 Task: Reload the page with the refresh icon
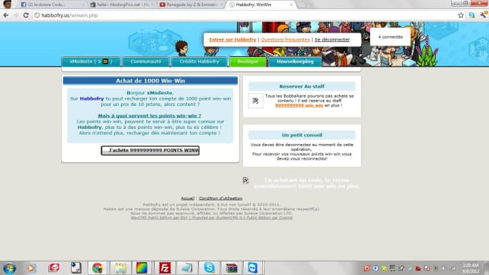pyautogui.click(x=26, y=15)
